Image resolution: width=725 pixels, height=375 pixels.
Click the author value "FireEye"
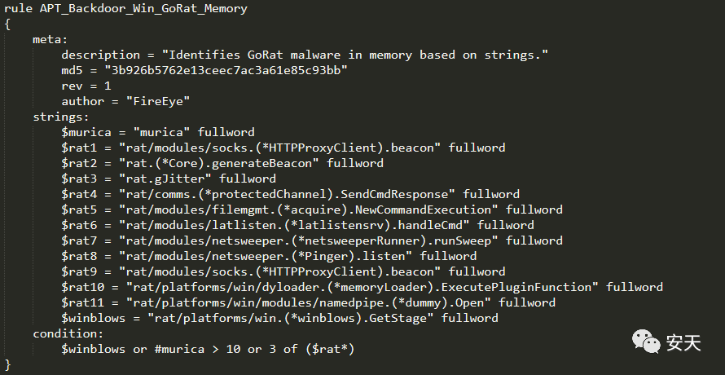[x=158, y=101]
